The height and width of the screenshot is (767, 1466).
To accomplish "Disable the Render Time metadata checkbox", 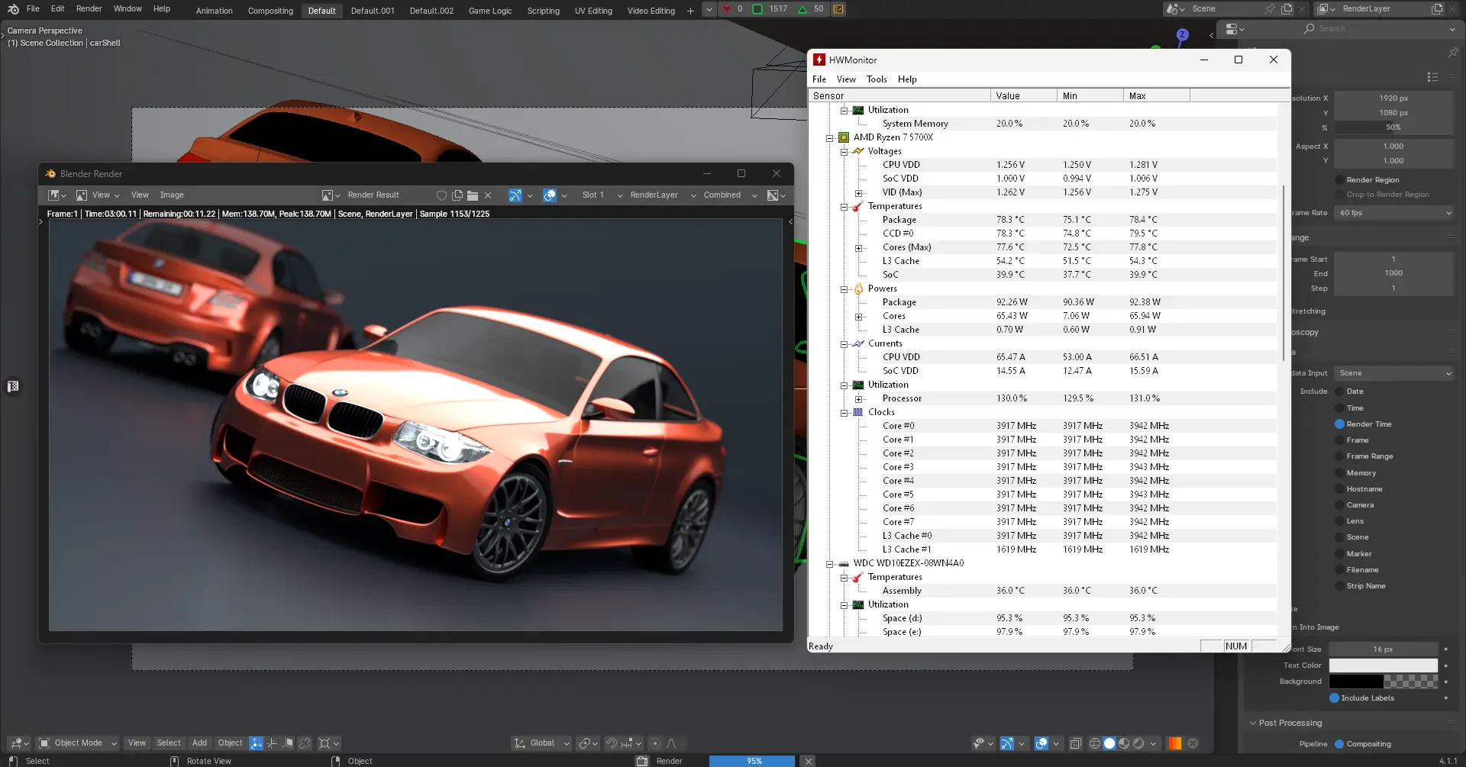I will tap(1339, 424).
